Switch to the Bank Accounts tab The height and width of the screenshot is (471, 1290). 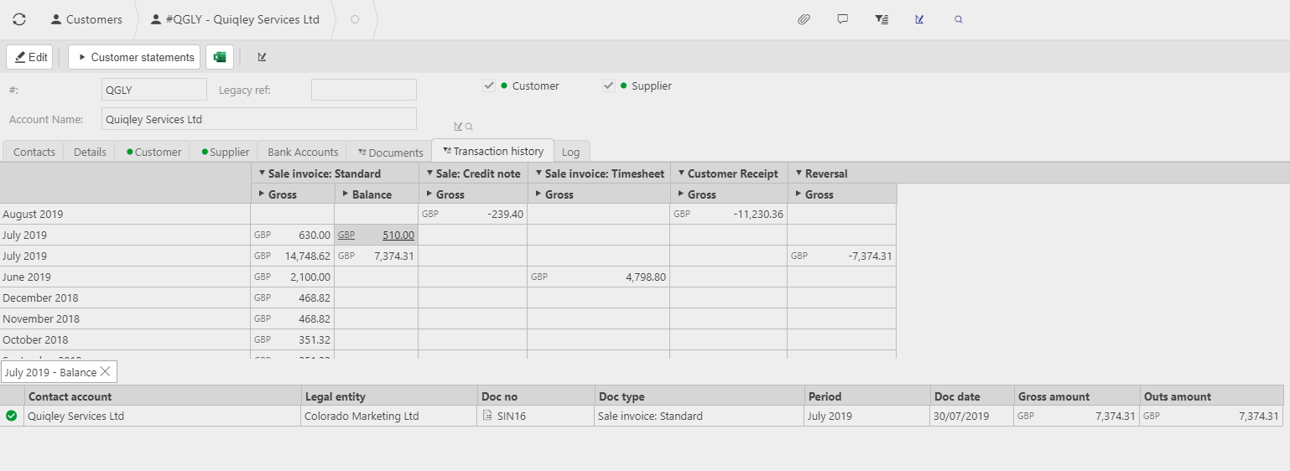point(303,152)
